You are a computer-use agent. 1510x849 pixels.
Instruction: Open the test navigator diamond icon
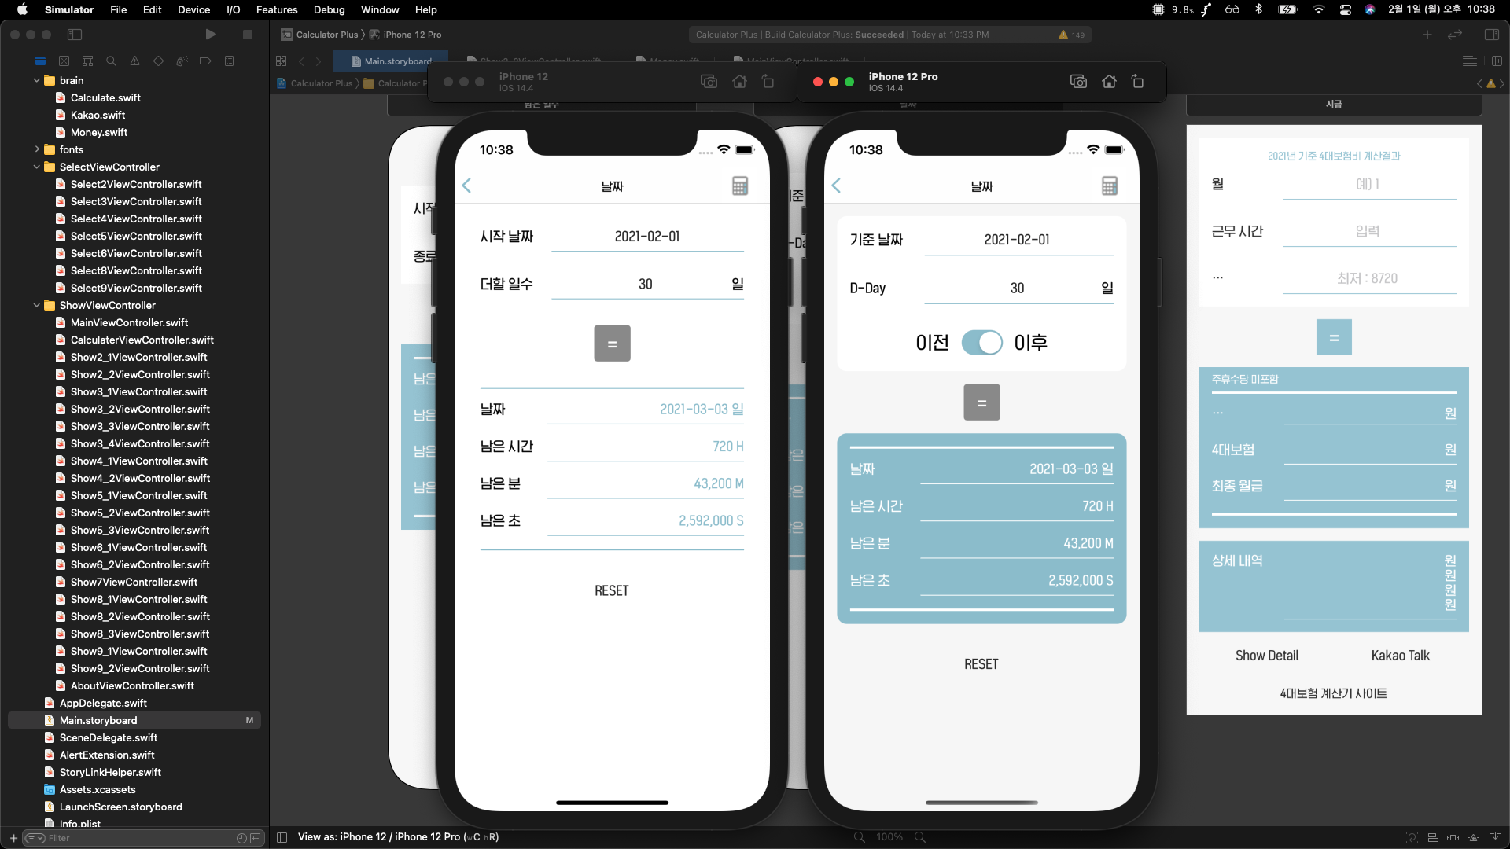[x=159, y=61]
